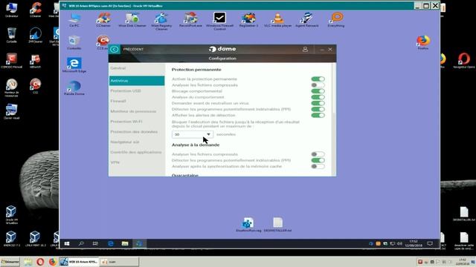Toggle Analyse du comportement switch
This screenshot has width=476, height=267.
pyautogui.click(x=318, y=97)
